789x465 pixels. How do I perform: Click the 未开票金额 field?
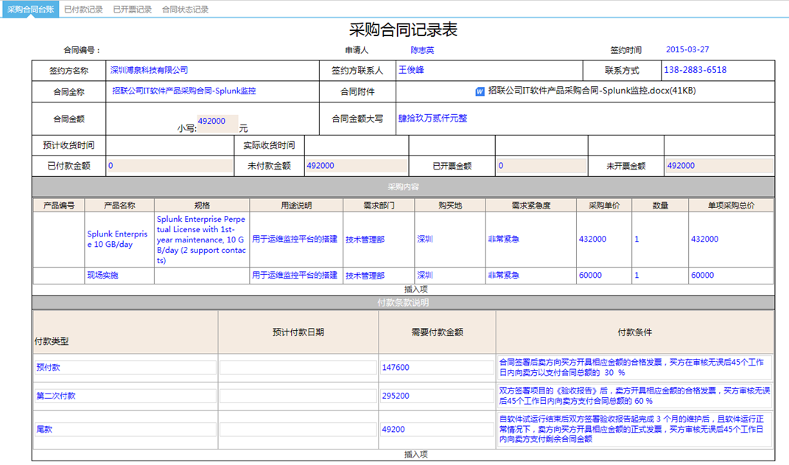coord(718,166)
